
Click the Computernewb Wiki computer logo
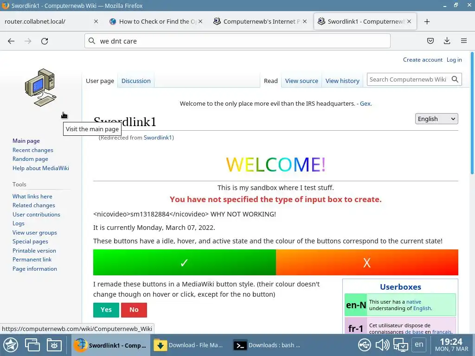[41, 88]
